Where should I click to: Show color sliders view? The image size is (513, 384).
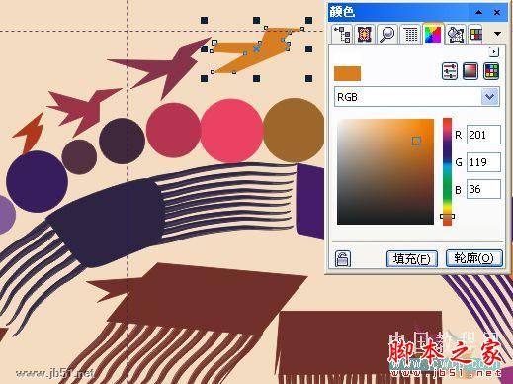(x=450, y=71)
